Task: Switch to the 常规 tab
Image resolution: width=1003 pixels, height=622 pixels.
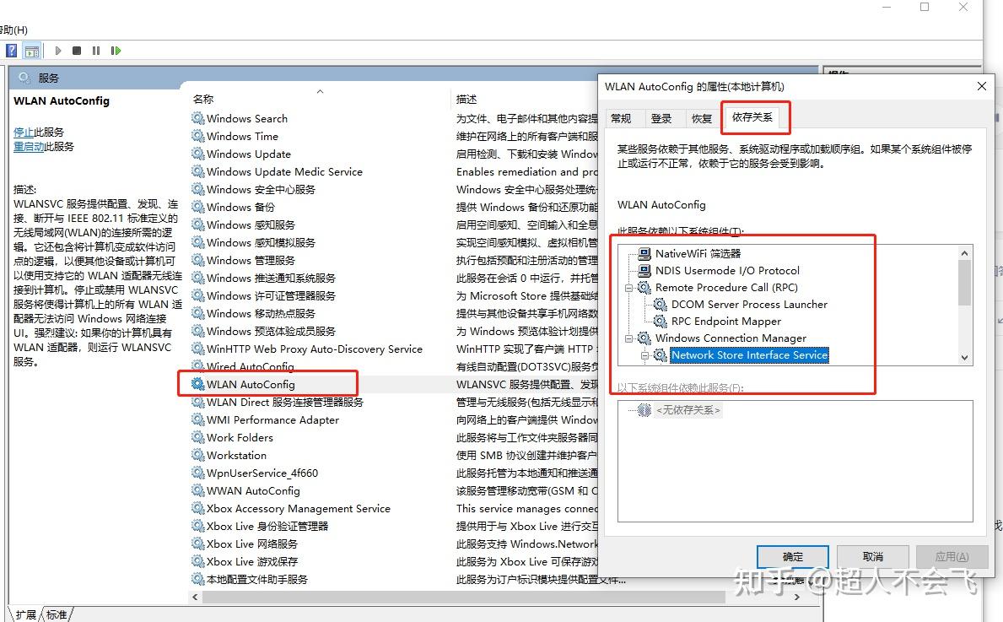Action: pyautogui.click(x=623, y=118)
